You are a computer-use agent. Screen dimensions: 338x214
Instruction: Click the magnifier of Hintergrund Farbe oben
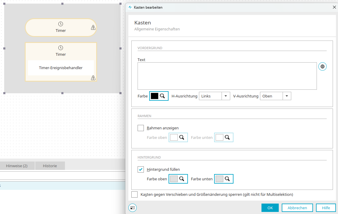tap(182, 179)
